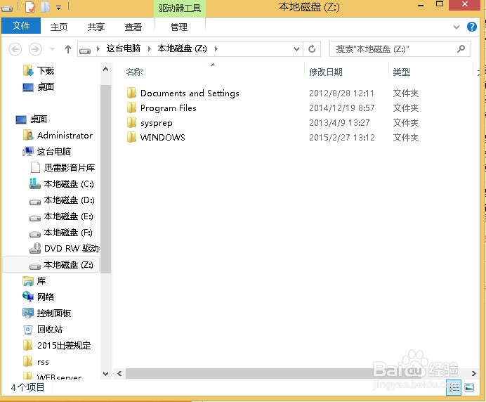Viewport: 486px width, 402px height.
Task: Open Customize Quick Access Toolbar dropdown
Action: 58,8
